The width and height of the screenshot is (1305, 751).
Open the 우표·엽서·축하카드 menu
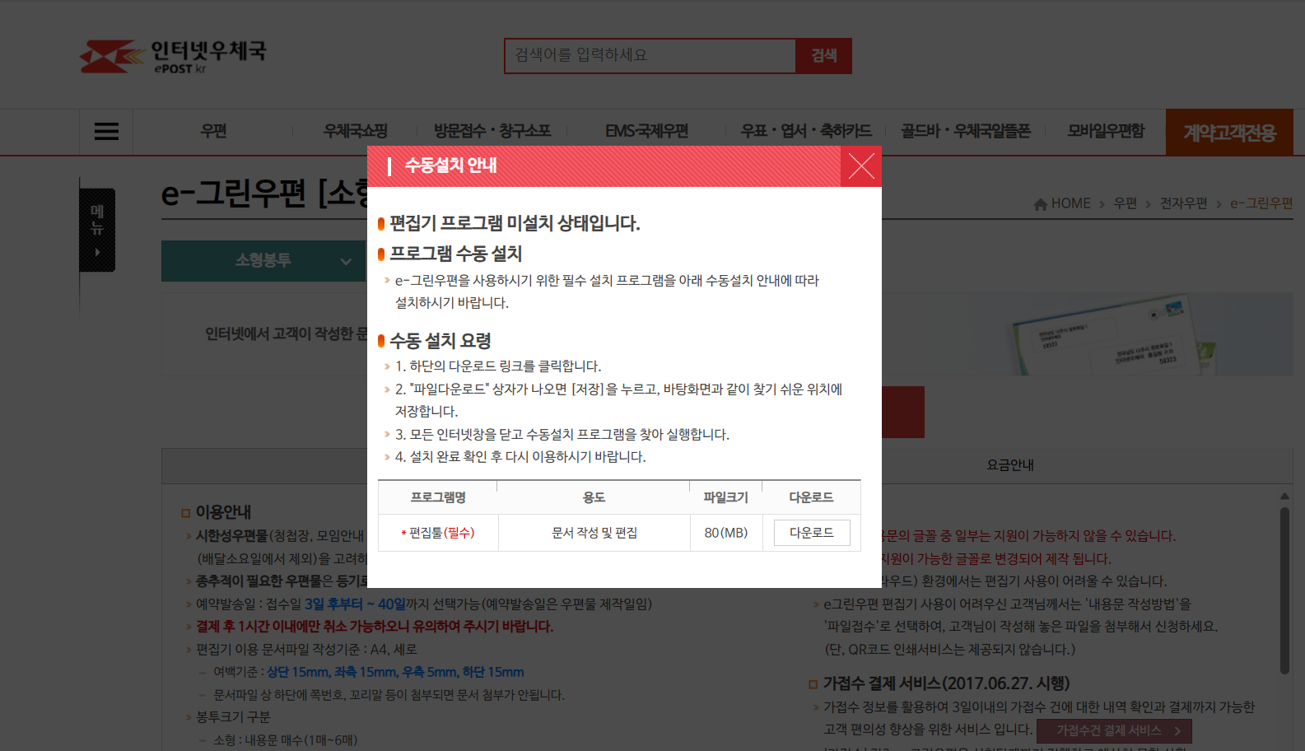click(x=806, y=131)
